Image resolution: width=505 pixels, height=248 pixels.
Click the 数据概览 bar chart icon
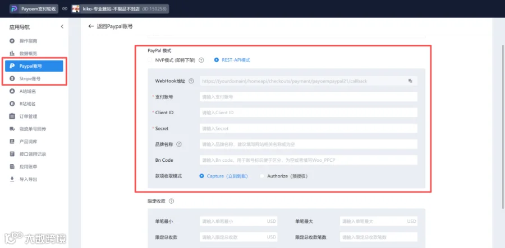click(12, 53)
